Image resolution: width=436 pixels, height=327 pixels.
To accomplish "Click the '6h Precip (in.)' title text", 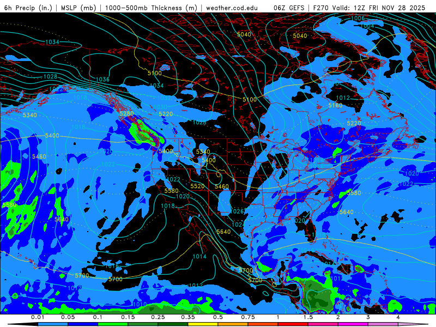I will coord(28,8).
